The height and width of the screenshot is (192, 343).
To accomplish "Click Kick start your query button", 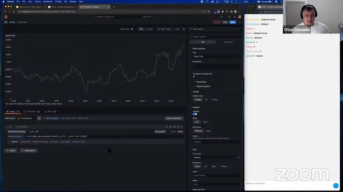I will point(17,132).
